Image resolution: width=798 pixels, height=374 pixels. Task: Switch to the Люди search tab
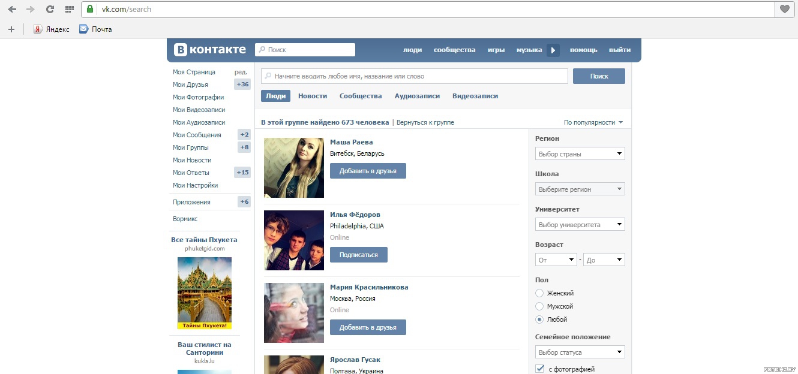coord(275,96)
